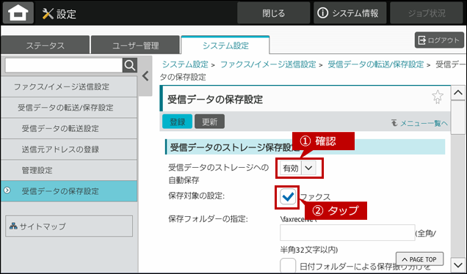Open the メニュー一覧へ link
The width and height of the screenshot is (467, 274).
pyautogui.click(x=419, y=123)
